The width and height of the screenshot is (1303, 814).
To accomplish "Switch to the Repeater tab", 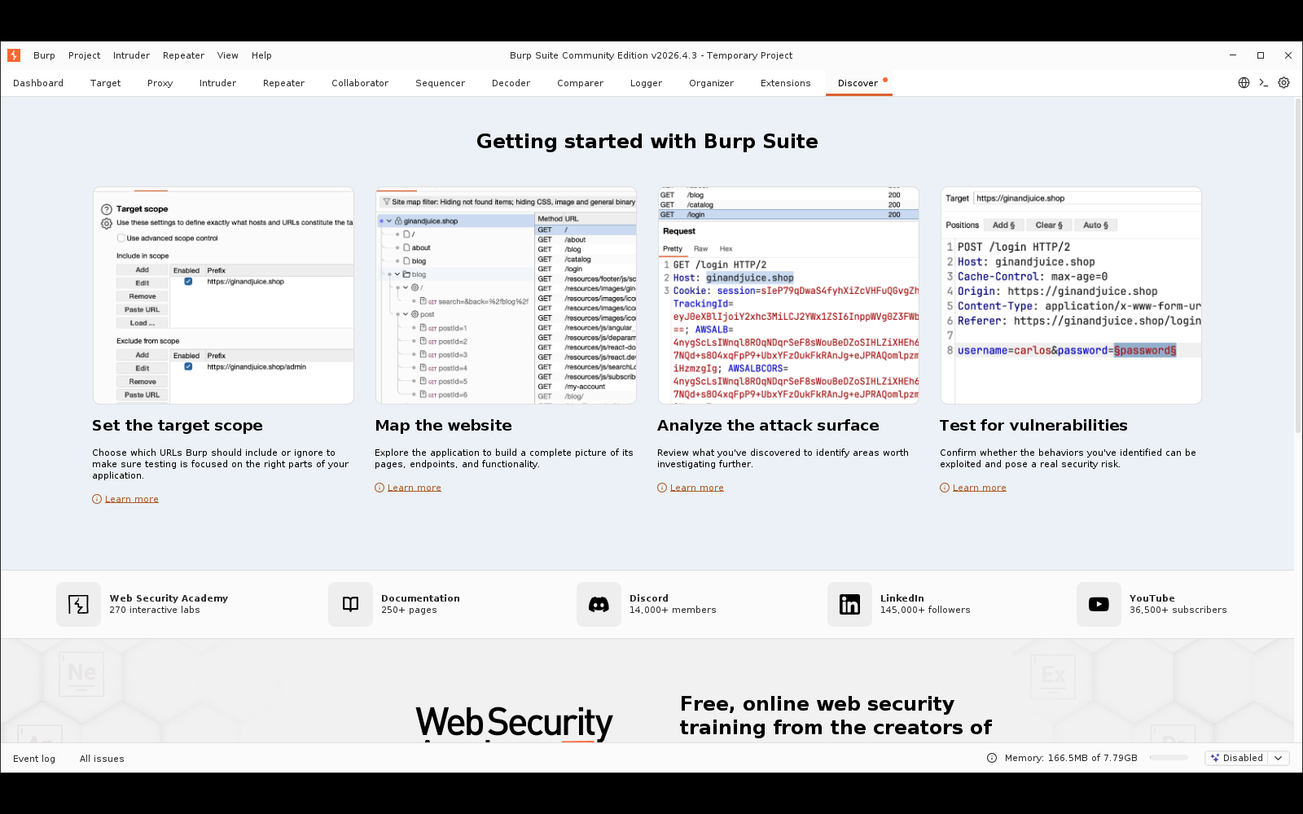I will tap(283, 83).
